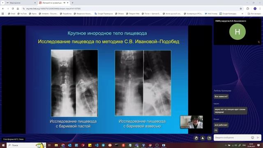Open the YouTube bookmark

click(x=22, y=14)
